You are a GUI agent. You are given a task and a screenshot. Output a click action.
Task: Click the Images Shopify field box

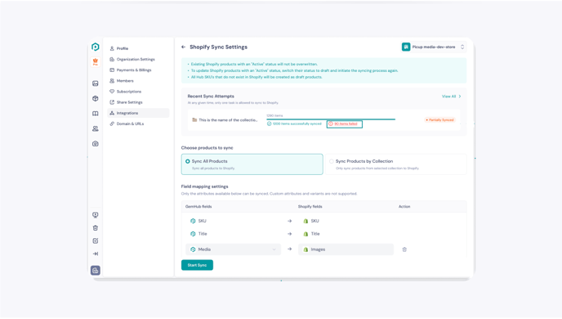click(346, 249)
